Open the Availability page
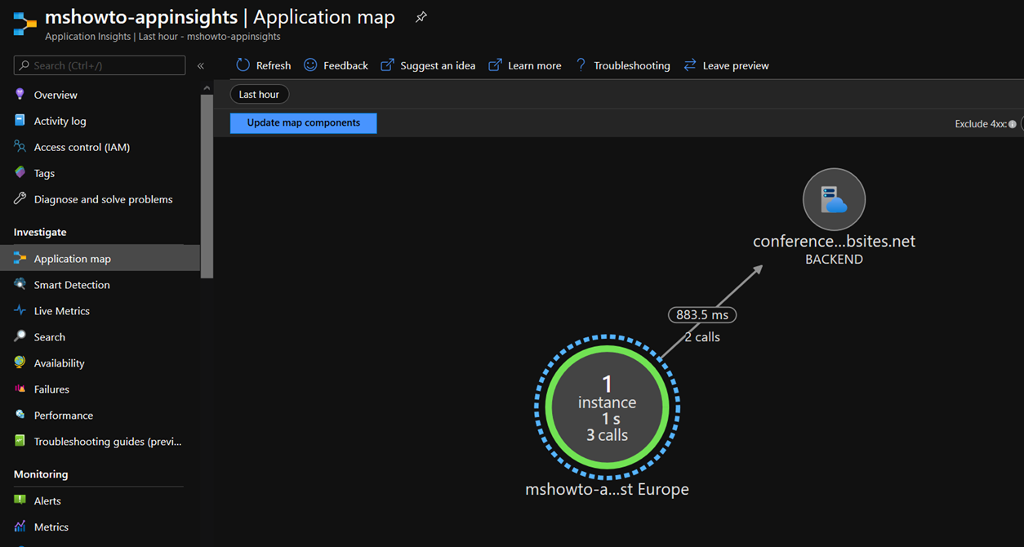 point(59,362)
